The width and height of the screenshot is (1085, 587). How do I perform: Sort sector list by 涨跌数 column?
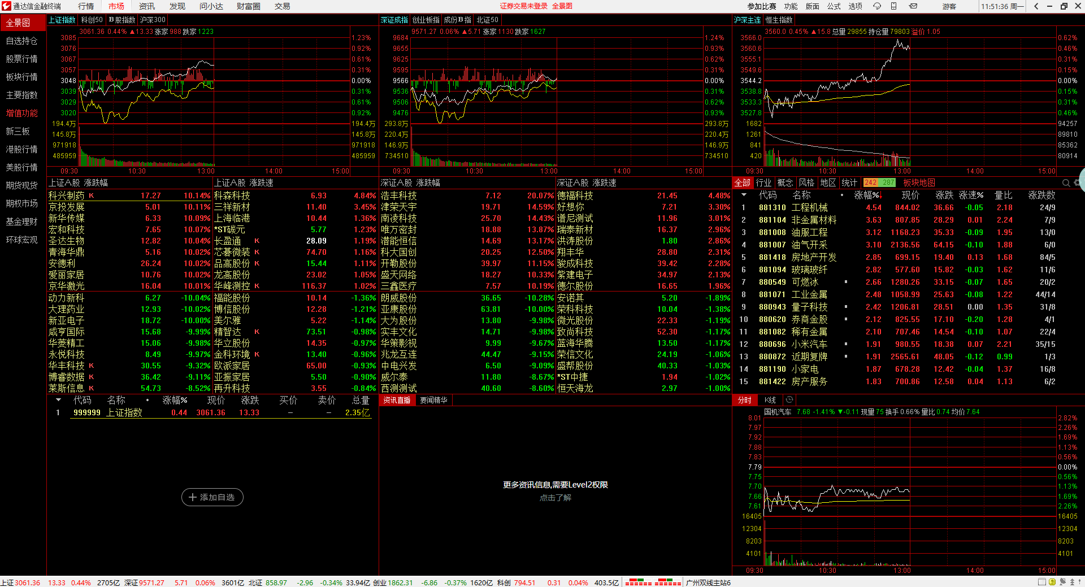coord(1041,195)
